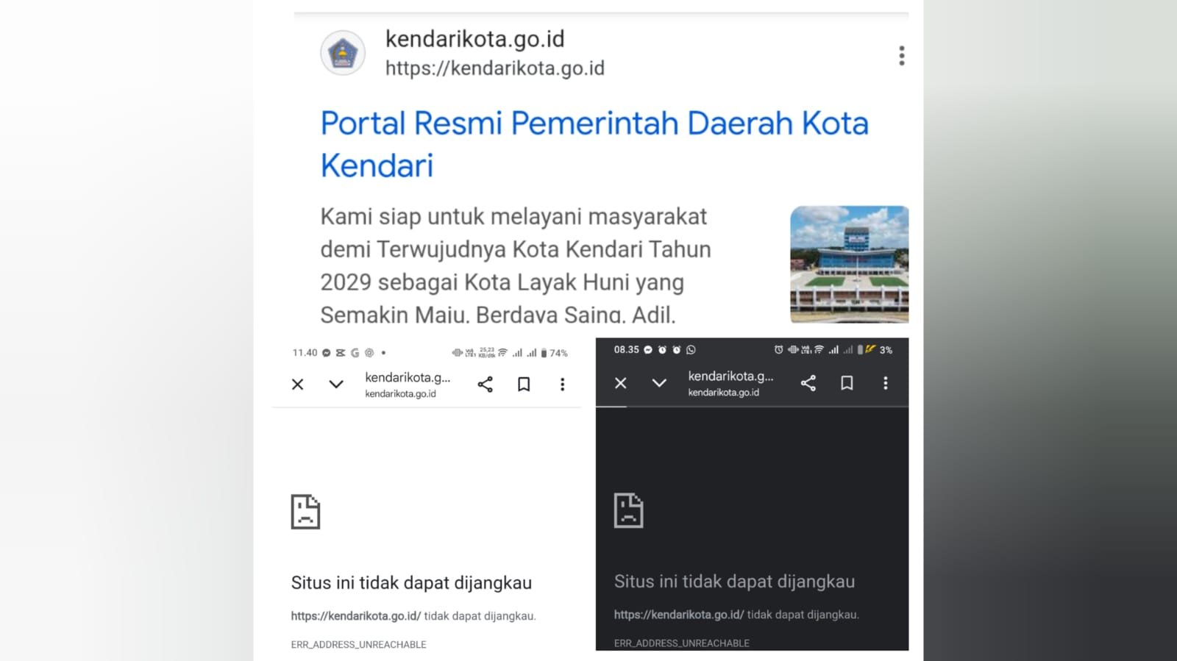Viewport: 1177px width, 661px height.
Task: Open the overflow menu in dark-theme browser
Action: pos(886,383)
